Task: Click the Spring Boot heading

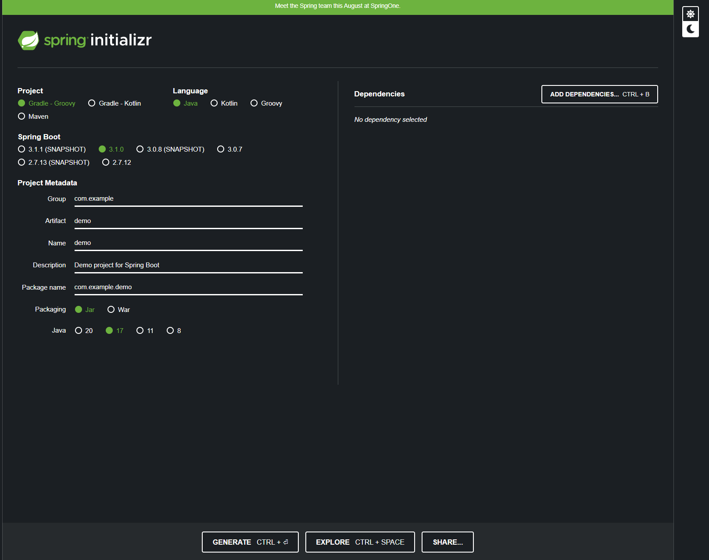Action: [x=39, y=137]
